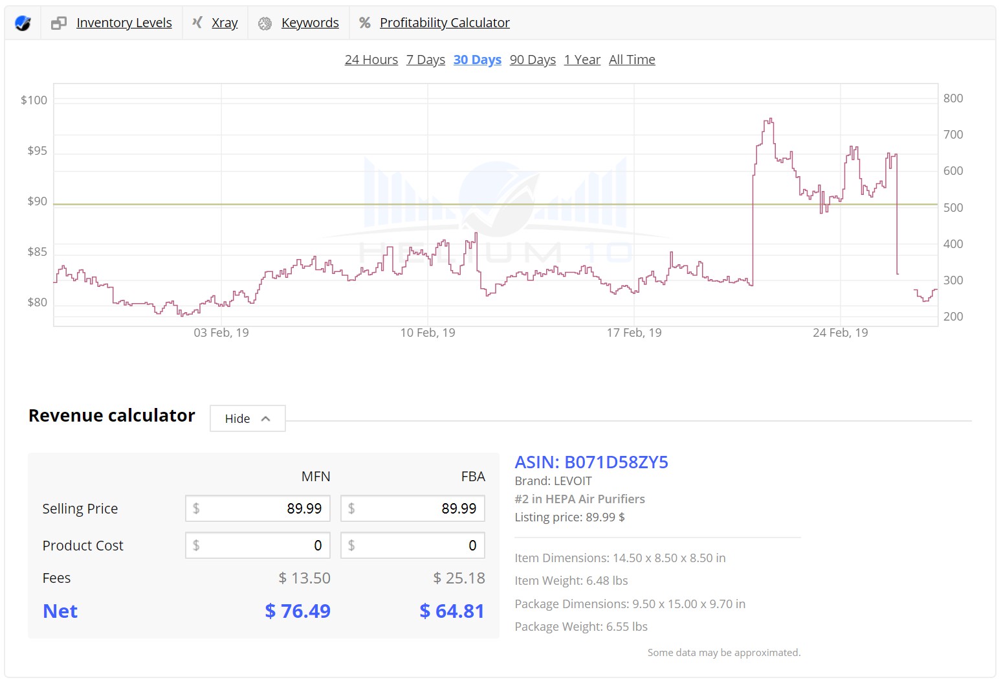Edit the MFN Product Cost field
This screenshot has width=1001, height=691.
point(258,545)
